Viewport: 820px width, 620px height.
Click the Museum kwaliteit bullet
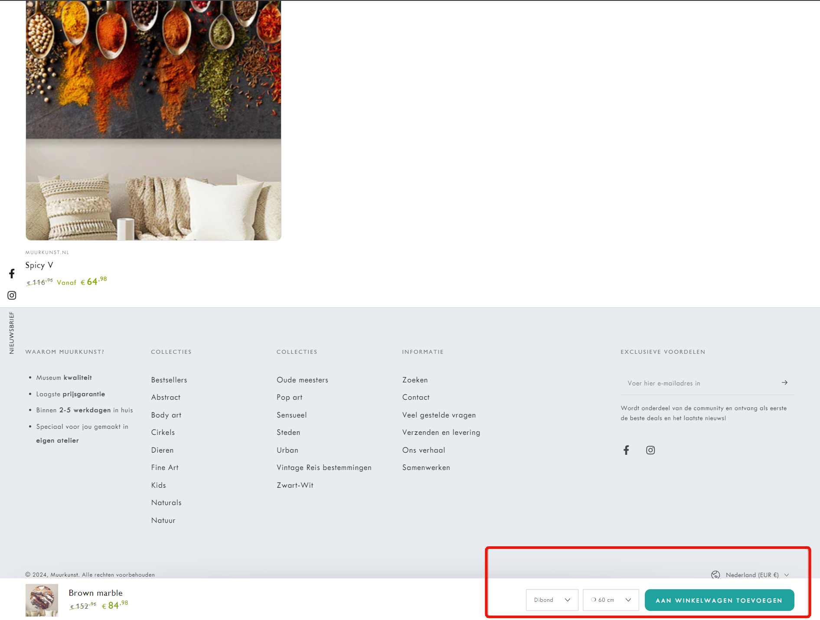64,378
